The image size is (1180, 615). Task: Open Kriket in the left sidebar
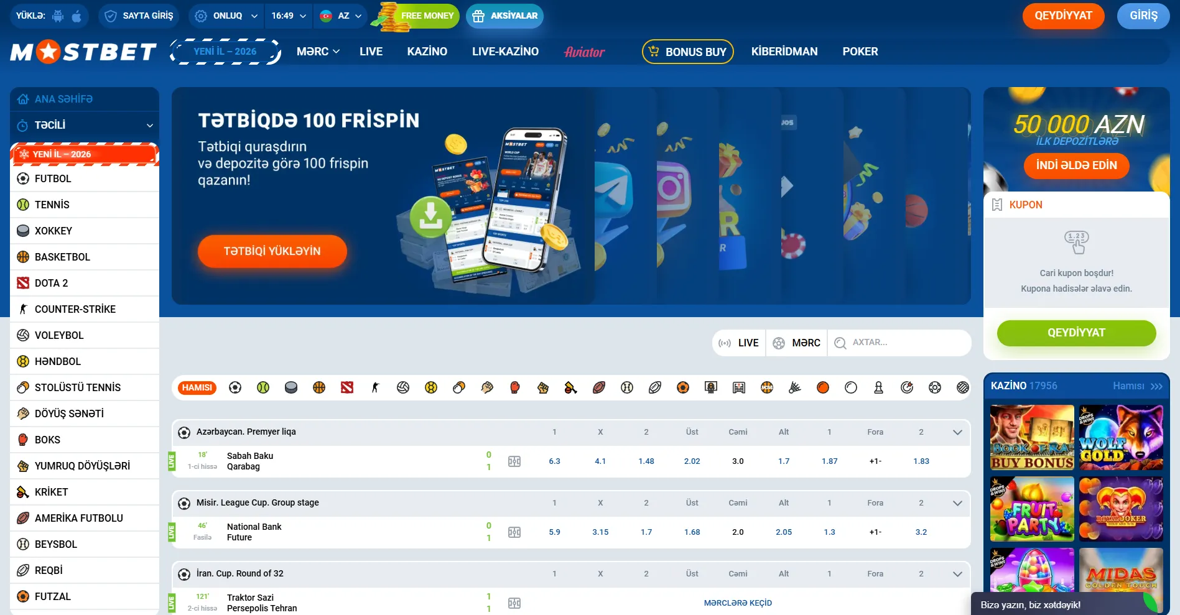(x=85, y=492)
